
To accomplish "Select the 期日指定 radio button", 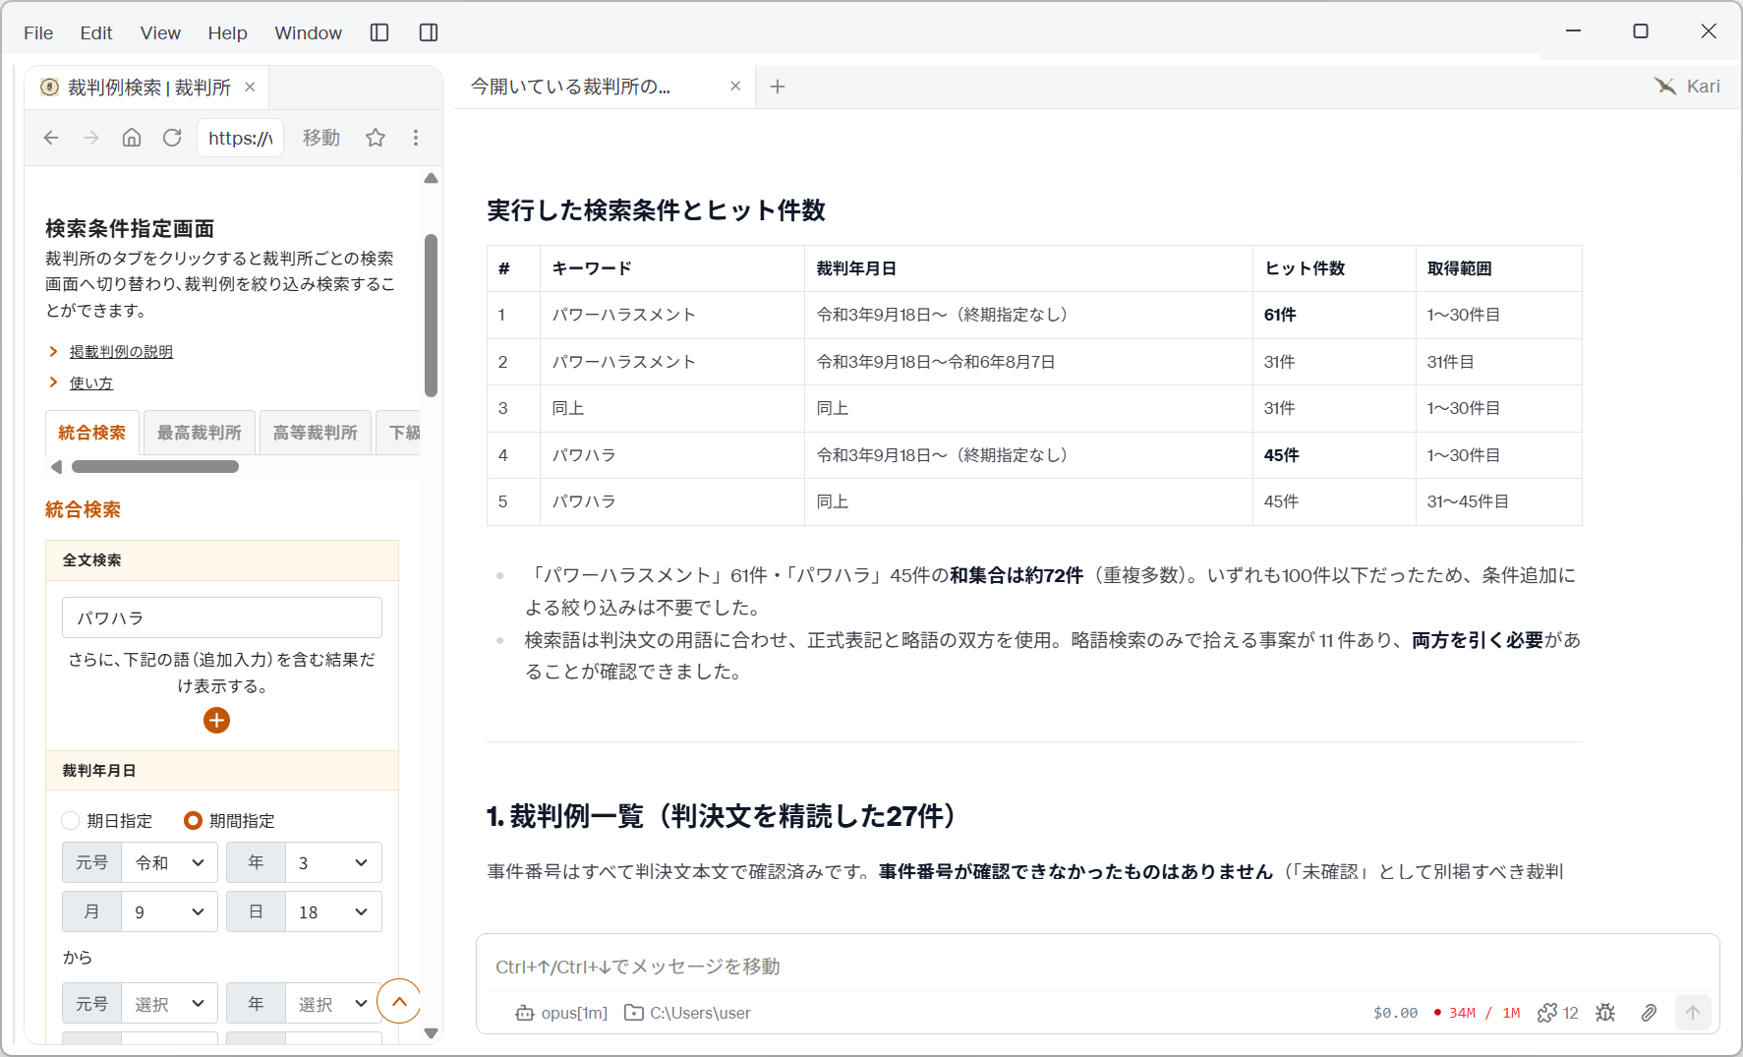I will pos(71,820).
